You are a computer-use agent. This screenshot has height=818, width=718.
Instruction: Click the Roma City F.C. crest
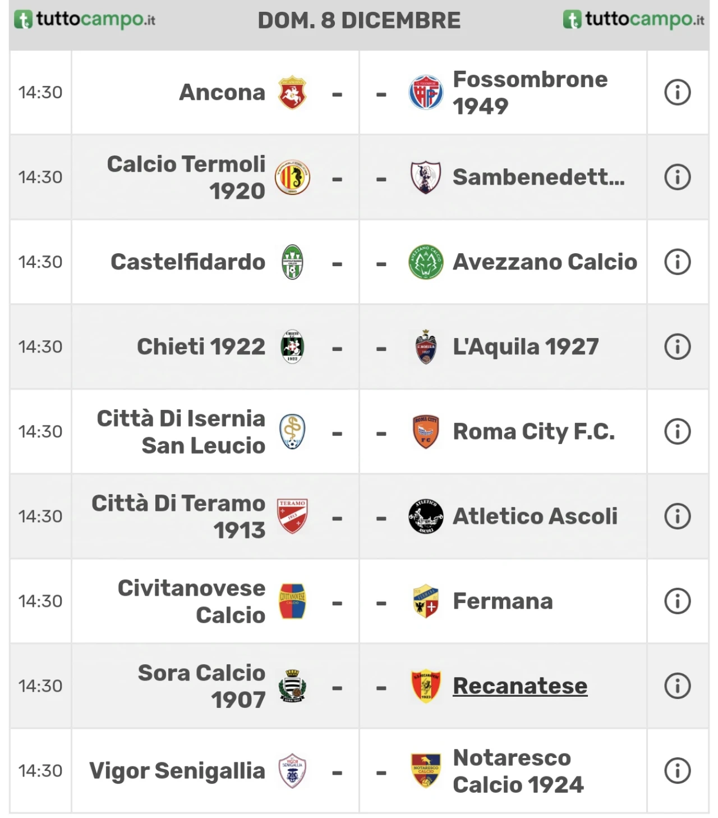[x=426, y=432]
